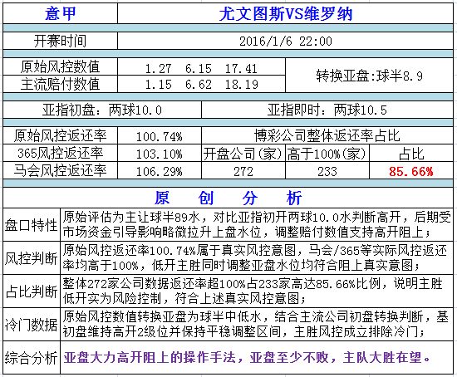Click the 尤文图斯VS维罗纳 match title cell

(x=285, y=13)
